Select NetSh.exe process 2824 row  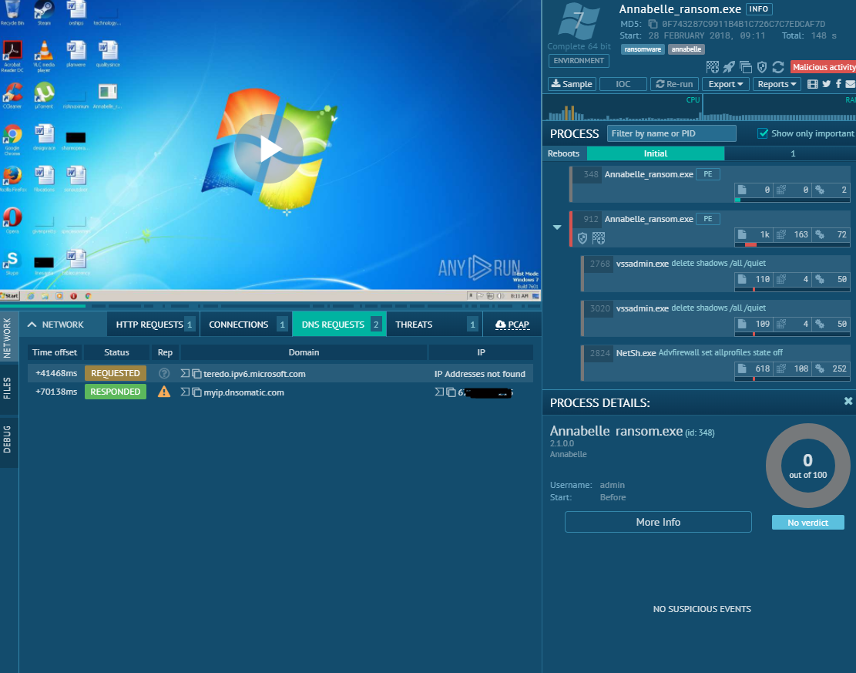pos(717,363)
